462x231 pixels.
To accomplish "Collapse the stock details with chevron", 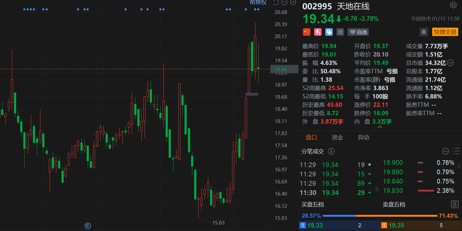I will 380,127.
